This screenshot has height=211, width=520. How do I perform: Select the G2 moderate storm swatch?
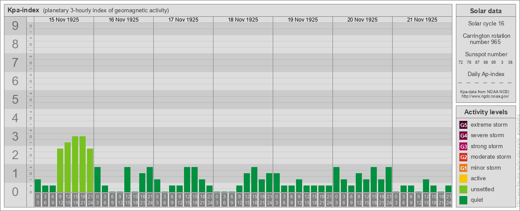[x=463, y=157]
